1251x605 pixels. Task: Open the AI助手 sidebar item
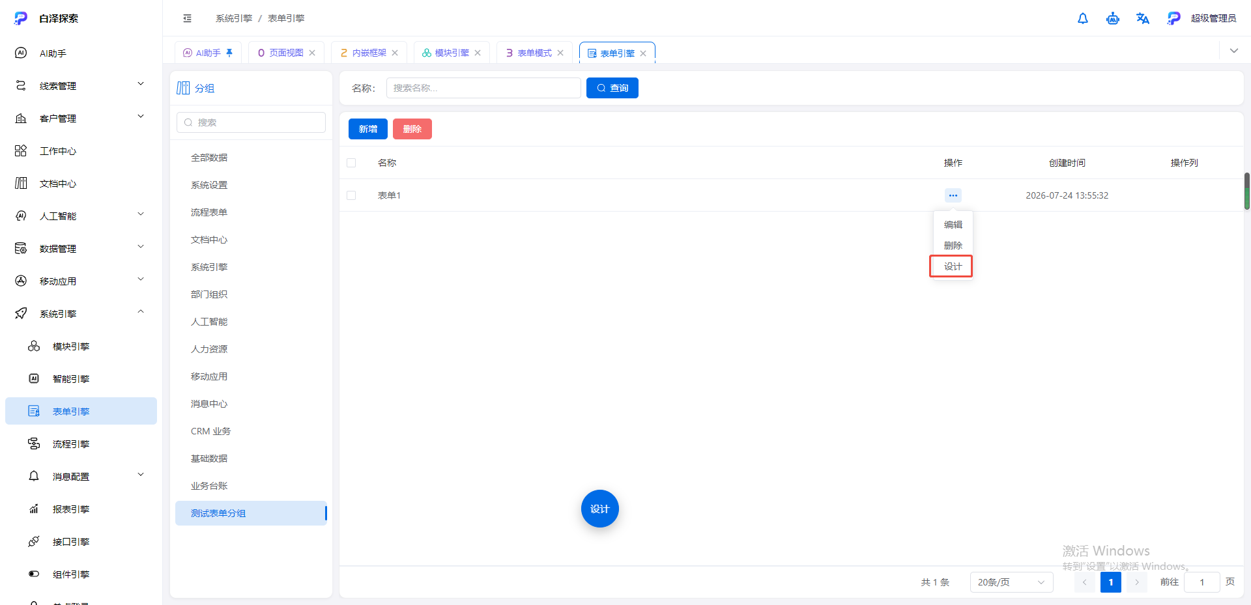(x=81, y=53)
